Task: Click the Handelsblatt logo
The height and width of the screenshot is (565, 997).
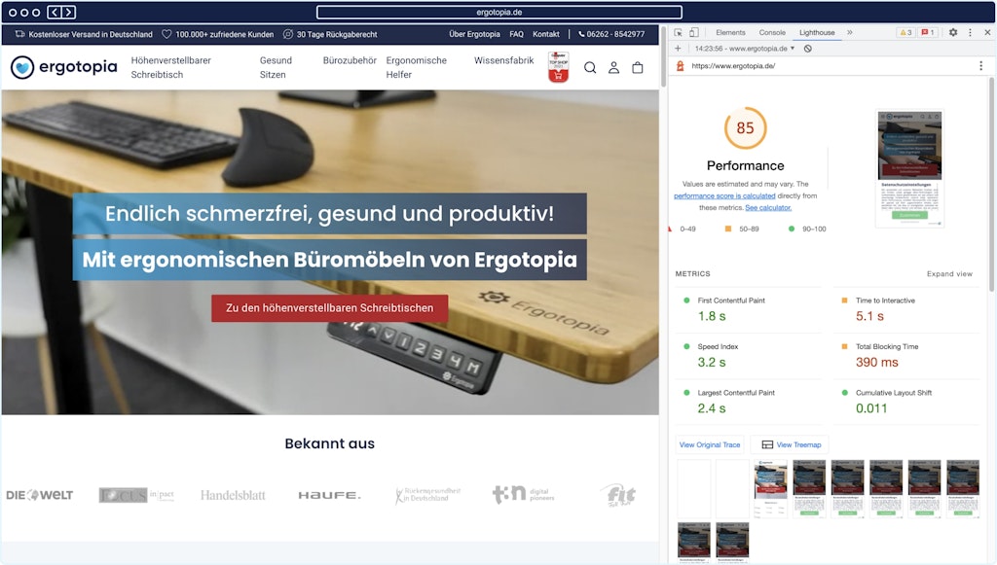Action: pos(233,495)
